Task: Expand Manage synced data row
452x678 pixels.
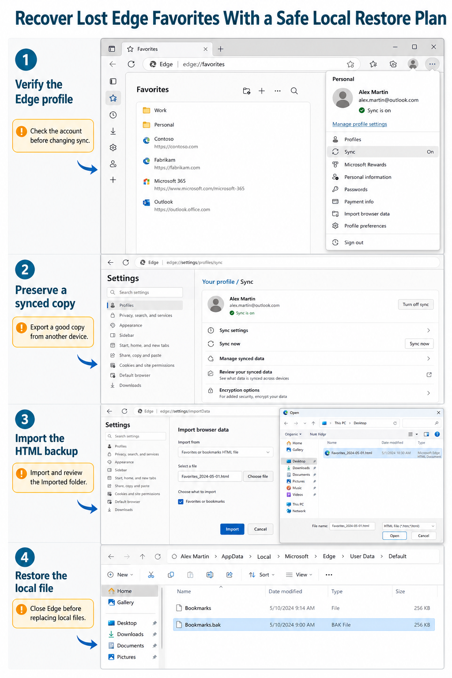Action: (x=321, y=358)
